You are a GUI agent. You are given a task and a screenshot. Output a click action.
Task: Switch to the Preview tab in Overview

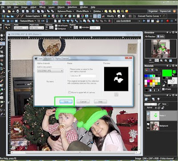(150, 36)
